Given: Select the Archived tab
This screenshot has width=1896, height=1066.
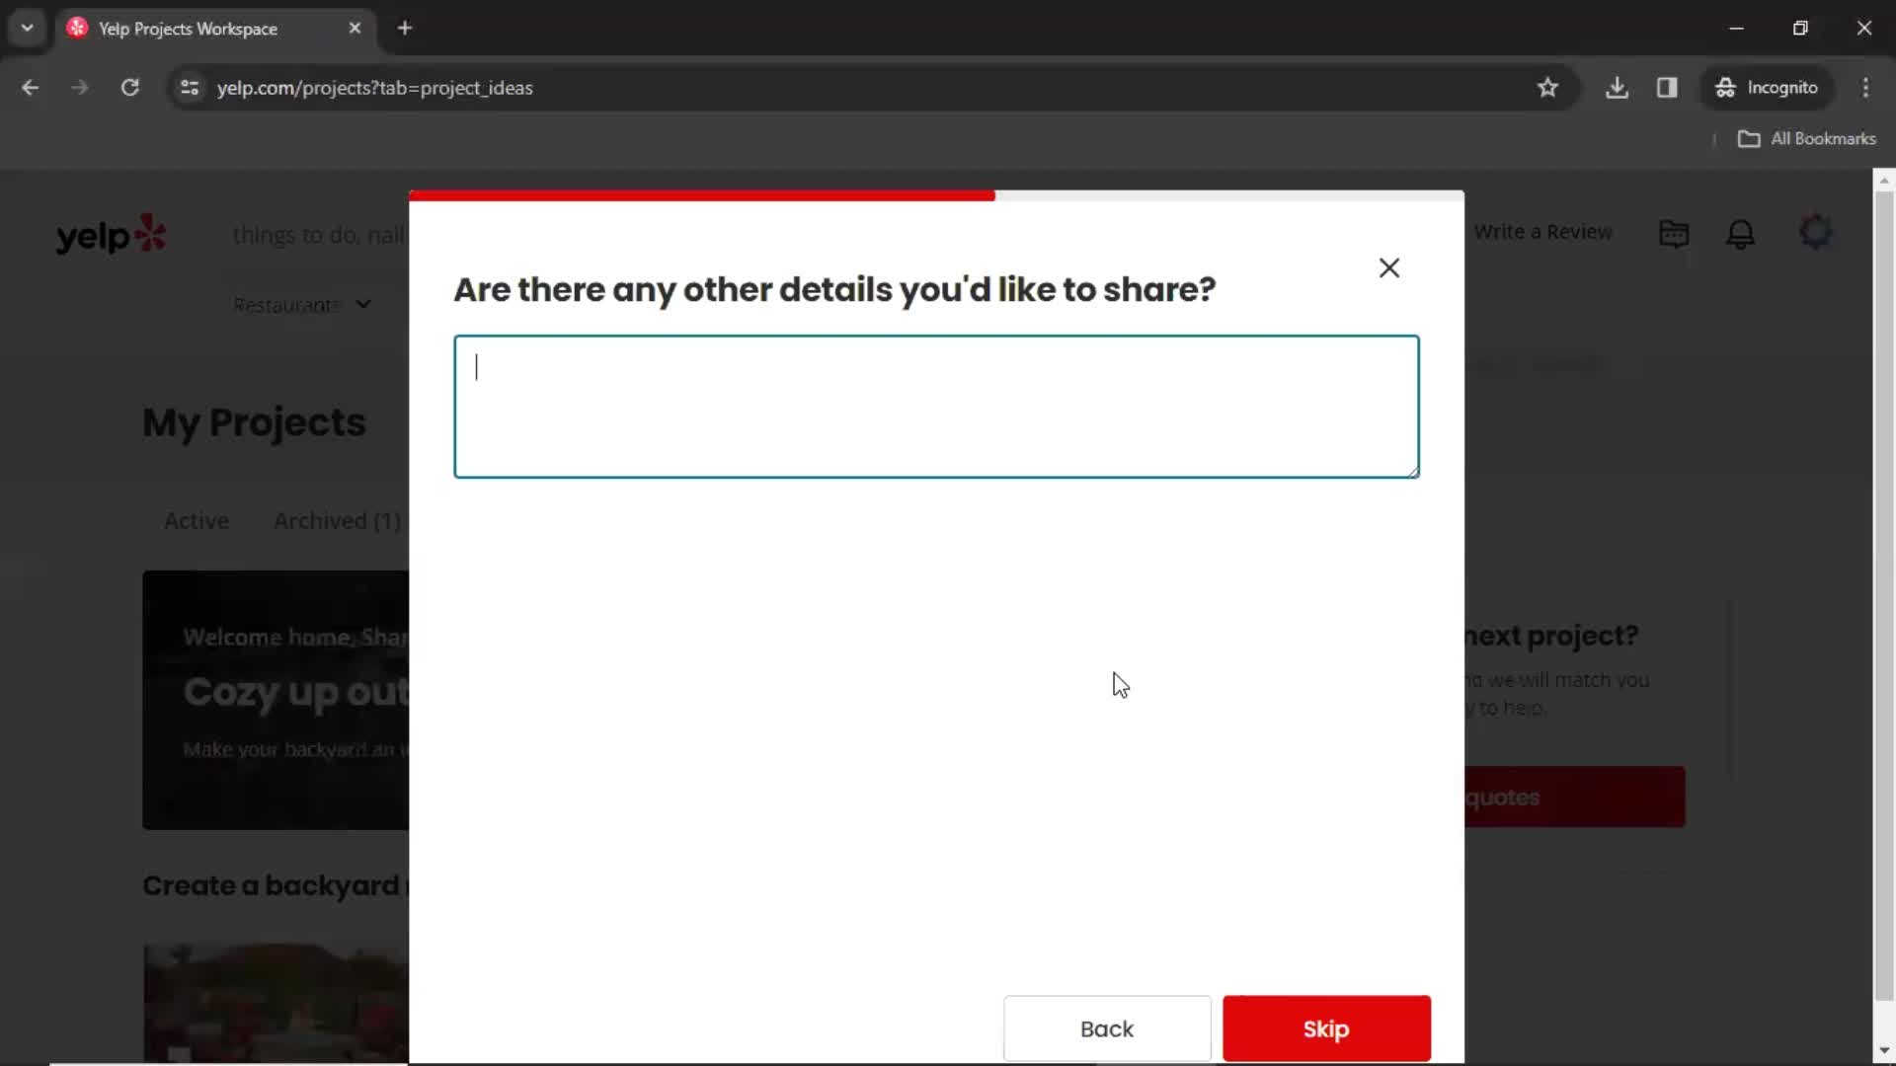Looking at the screenshot, I should pyautogui.click(x=336, y=520).
